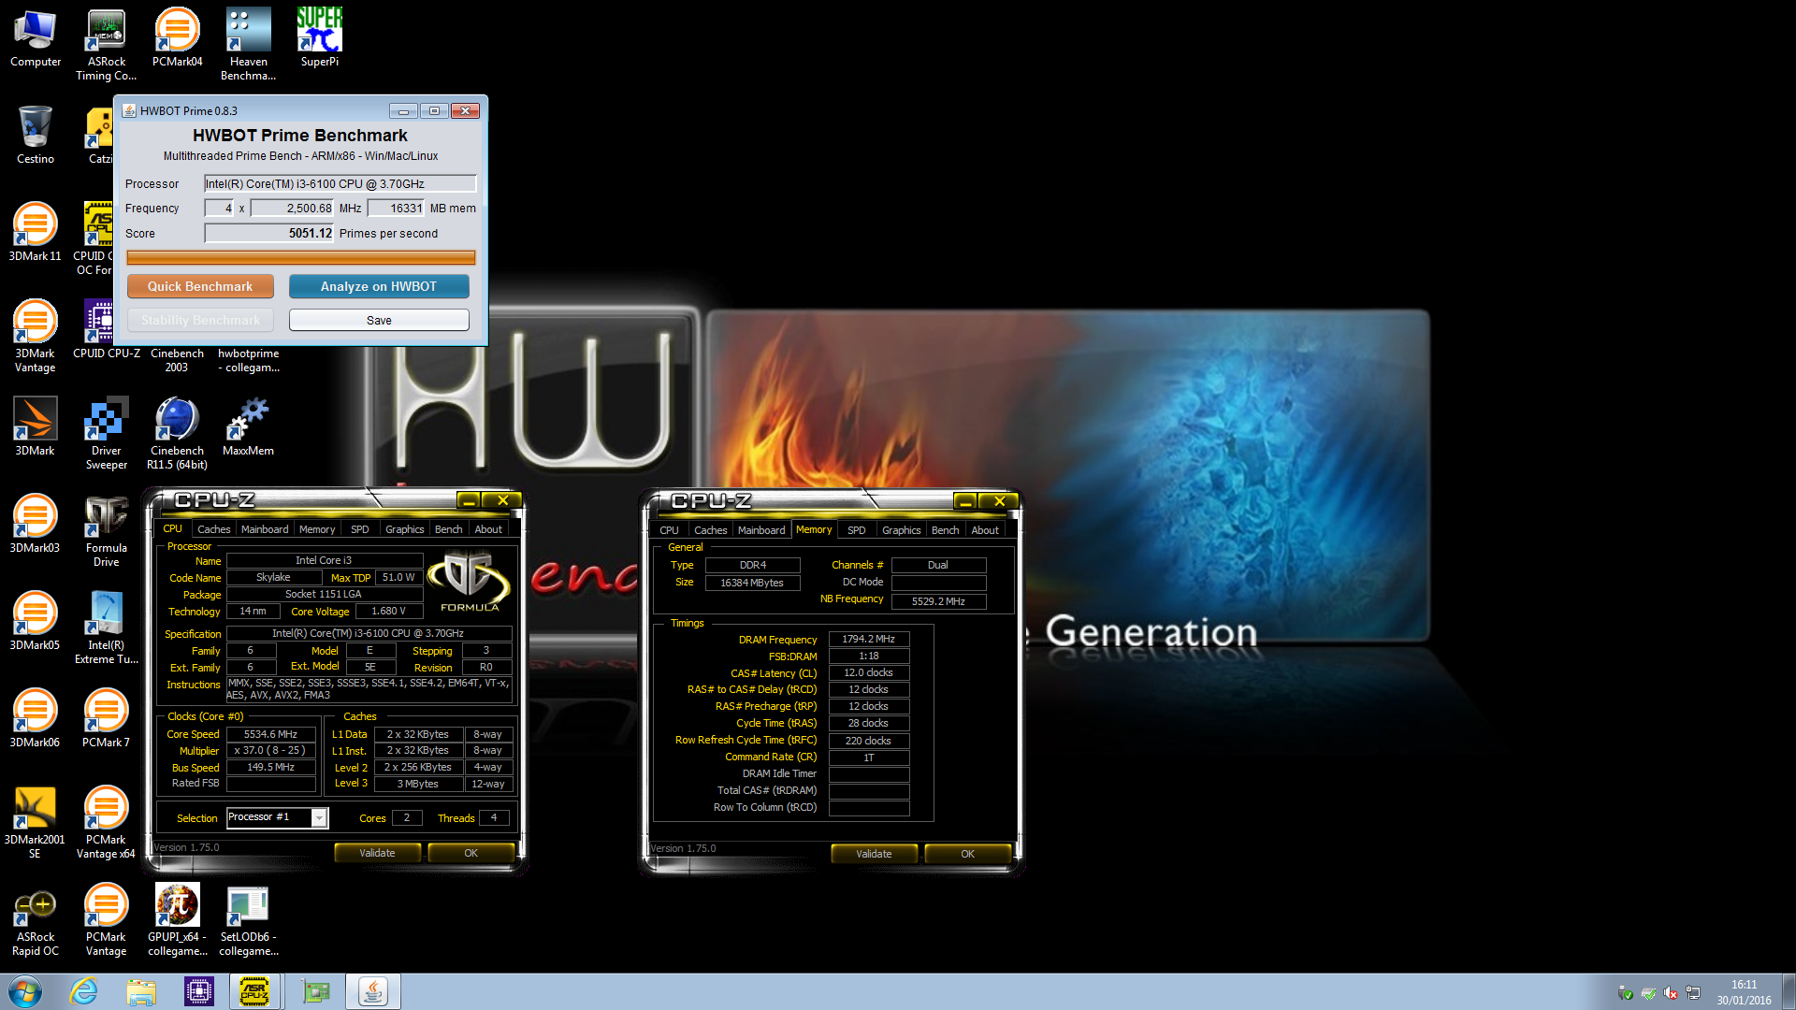The width and height of the screenshot is (1796, 1010).
Task: Open Formula Drive shortcut
Action: 106,531
